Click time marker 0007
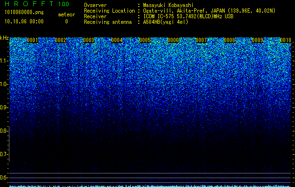Screen dimensions: 295x187 pos(201,40)
